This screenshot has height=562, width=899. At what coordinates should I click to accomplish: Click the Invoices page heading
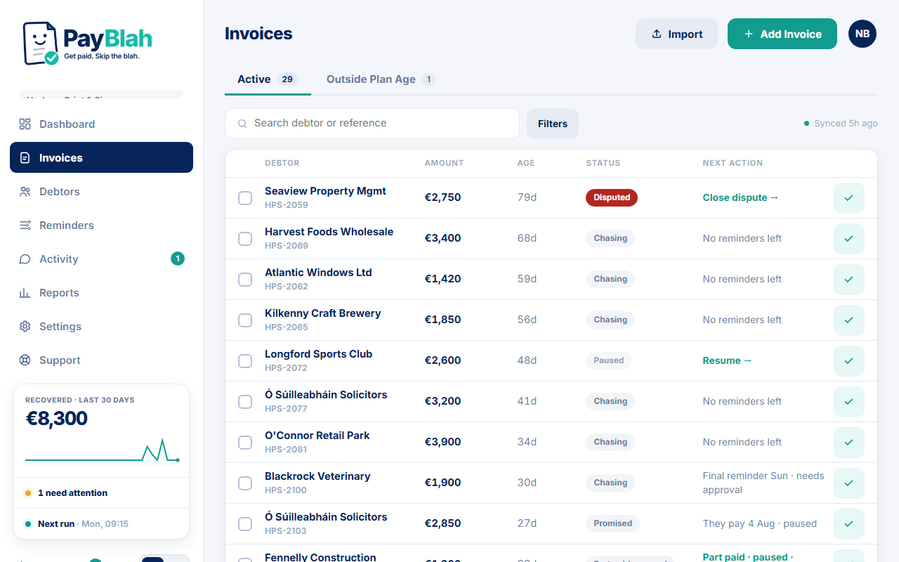(258, 34)
